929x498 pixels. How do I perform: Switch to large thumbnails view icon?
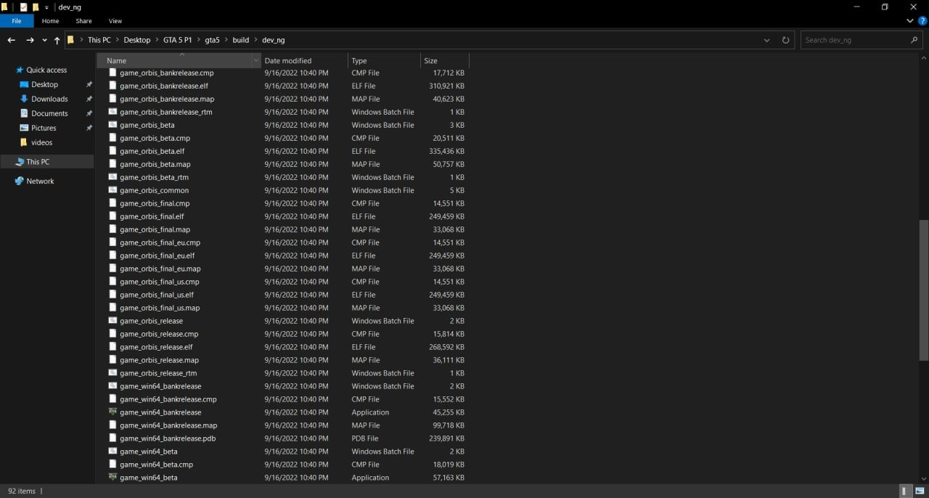tap(920, 491)
